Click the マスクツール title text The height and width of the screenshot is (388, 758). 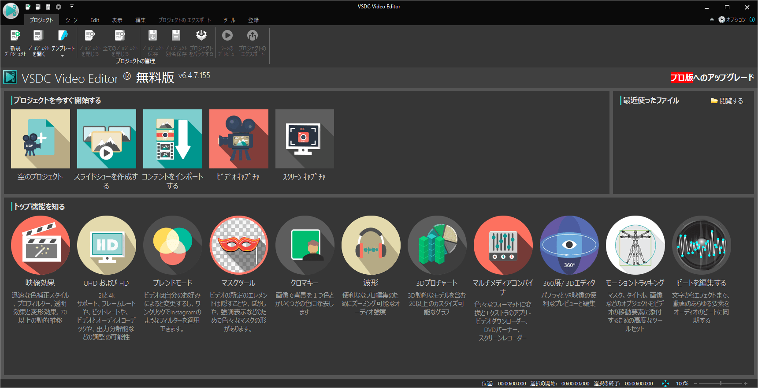(238, 283)
